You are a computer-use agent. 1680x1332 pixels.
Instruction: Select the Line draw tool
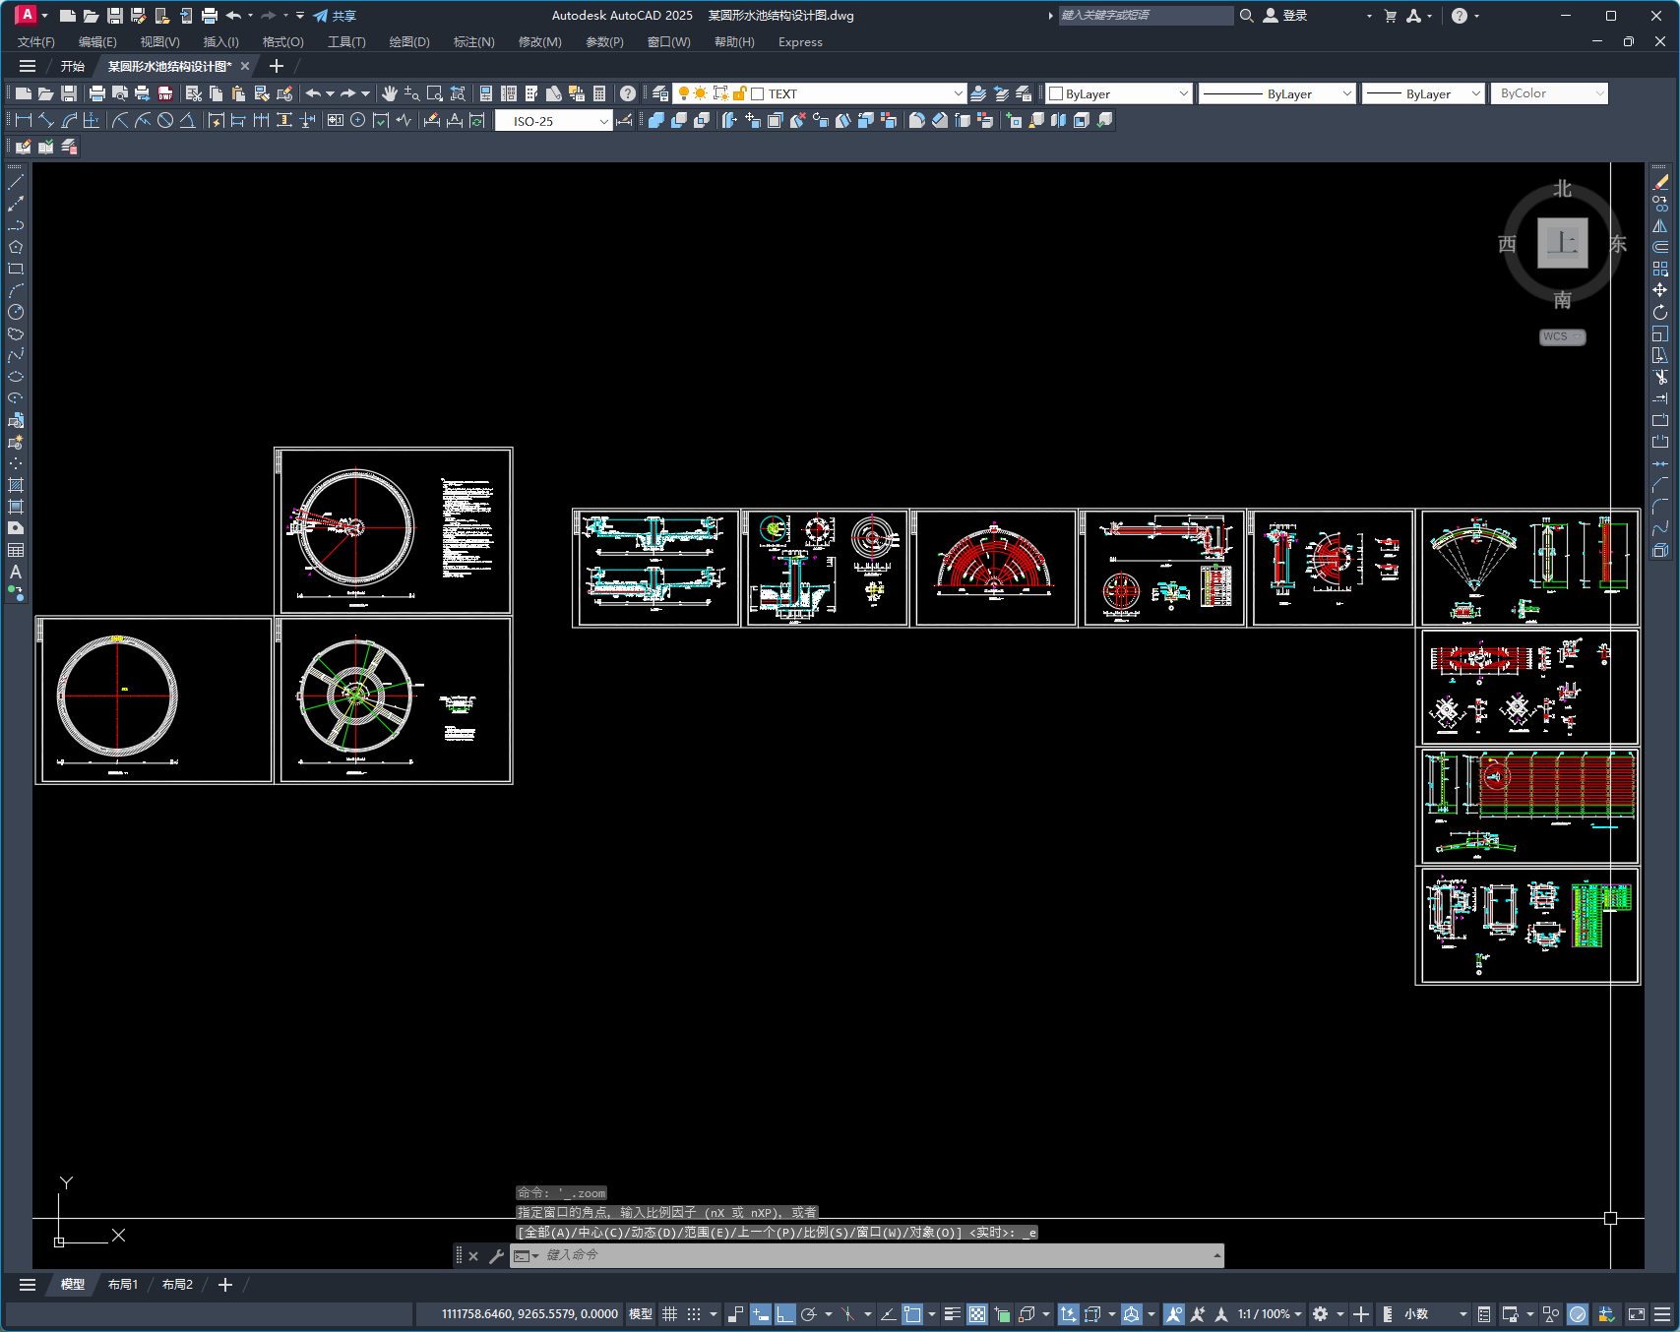point(16,182)
